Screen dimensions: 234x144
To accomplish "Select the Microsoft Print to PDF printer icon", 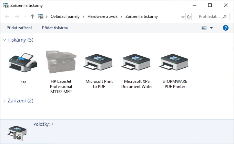I will 99,62.
